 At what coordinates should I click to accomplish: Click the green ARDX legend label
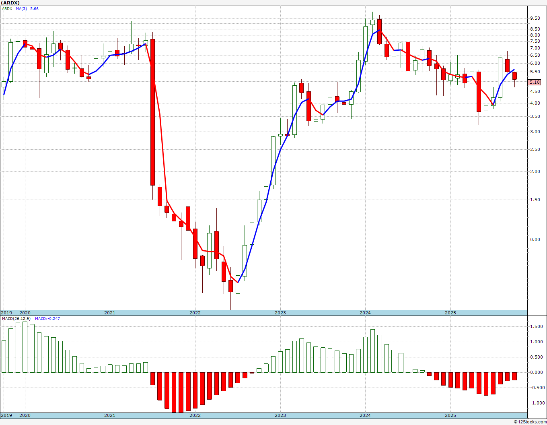click(x=7, y=8)
